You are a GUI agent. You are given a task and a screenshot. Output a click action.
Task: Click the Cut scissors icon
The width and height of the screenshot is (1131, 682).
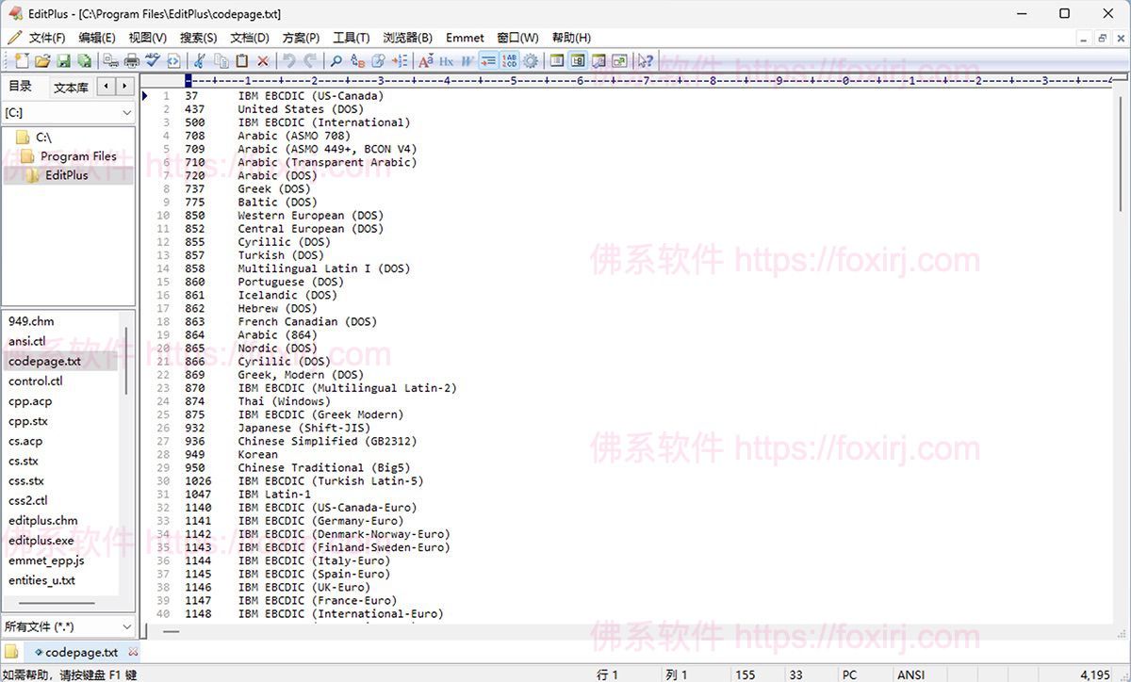[200, 61]
